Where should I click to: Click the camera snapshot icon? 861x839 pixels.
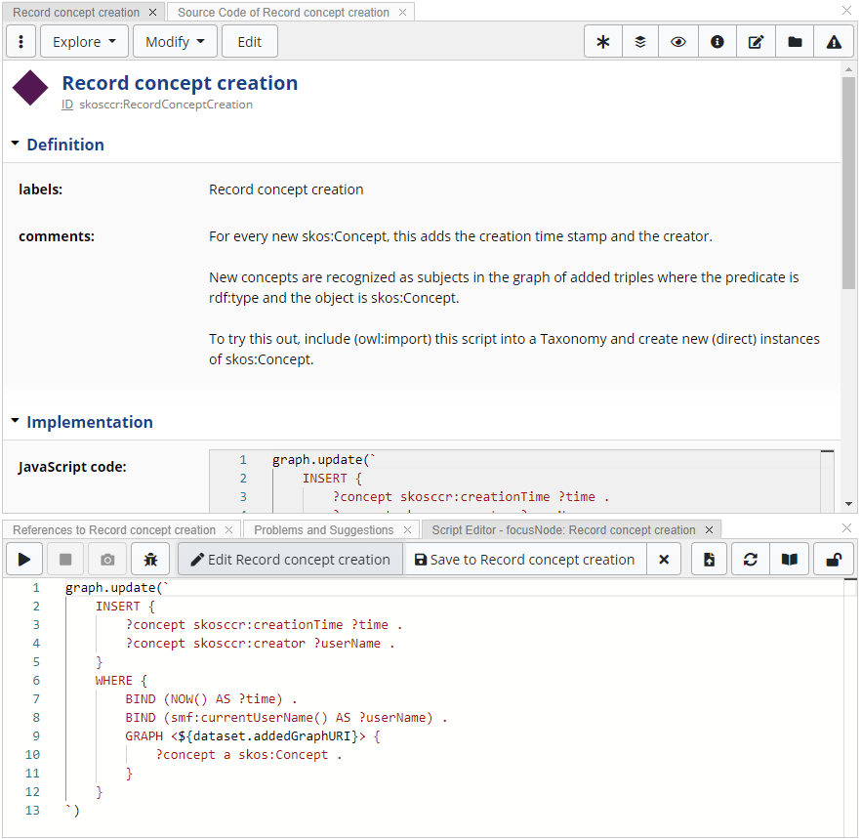tap(107, 559)
